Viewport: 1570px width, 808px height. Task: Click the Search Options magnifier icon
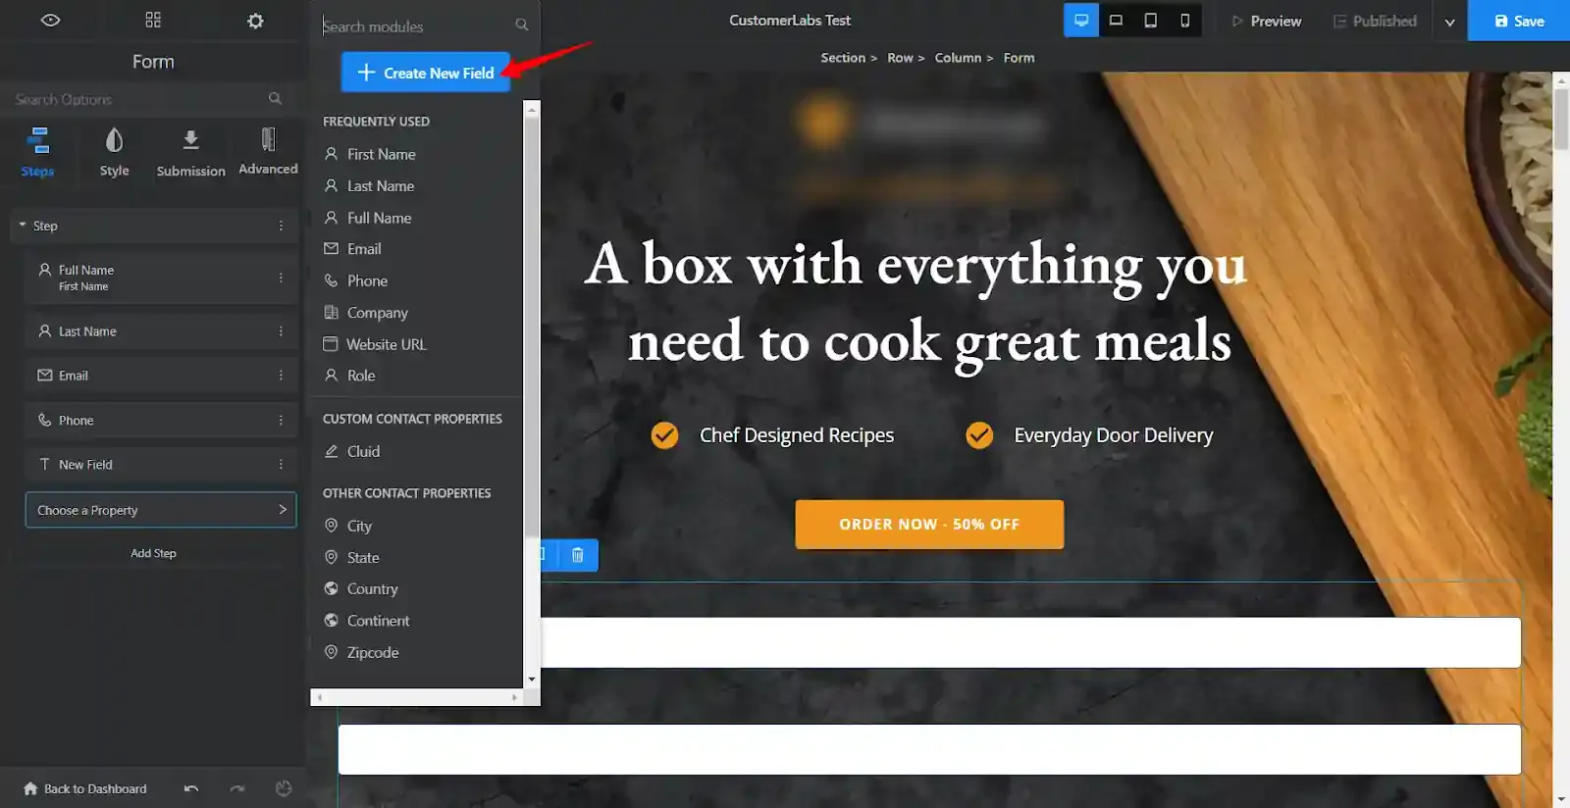point(275,99)
